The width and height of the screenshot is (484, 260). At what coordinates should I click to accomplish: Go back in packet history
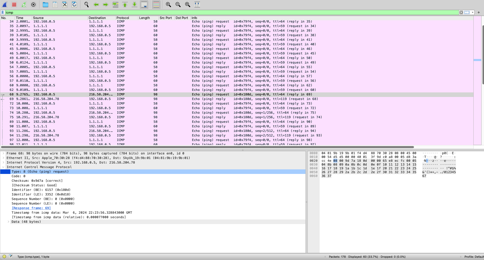point(96,5)
